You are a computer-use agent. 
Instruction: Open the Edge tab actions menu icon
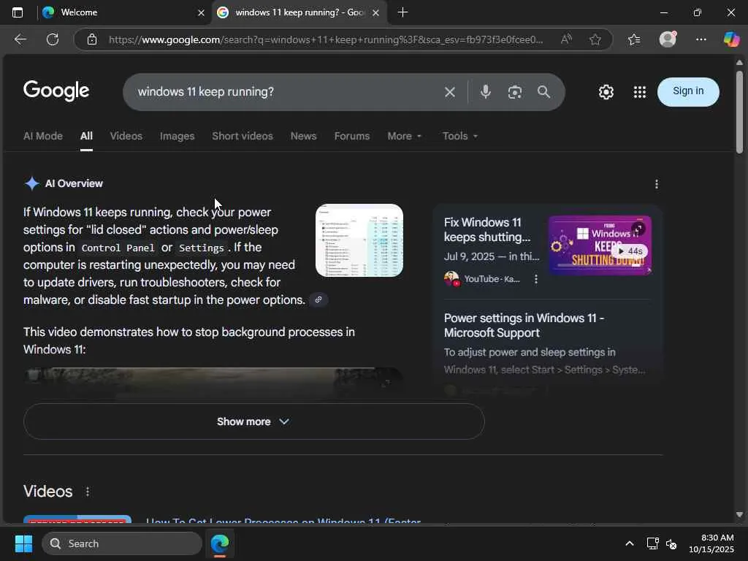click(x=18, y=12)
